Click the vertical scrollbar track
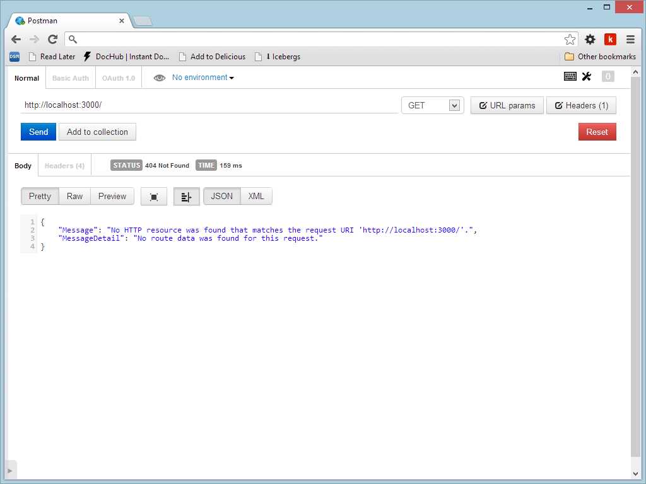Viewport: 646px width, 484px height. click(635, 267)
